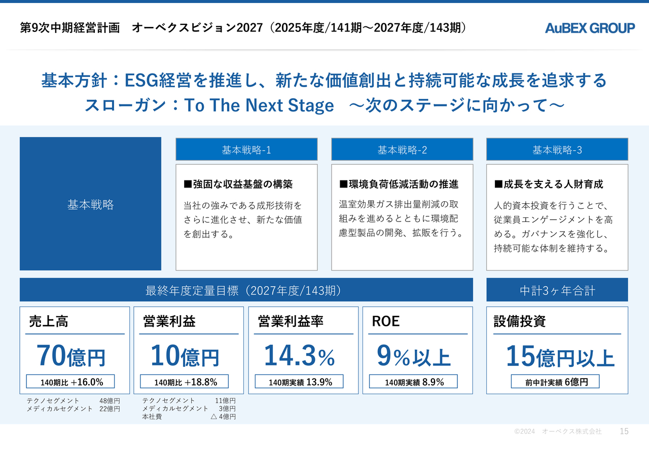Click the 営業利益 card title
Screen dimensions: 649x449
(169, 321)
